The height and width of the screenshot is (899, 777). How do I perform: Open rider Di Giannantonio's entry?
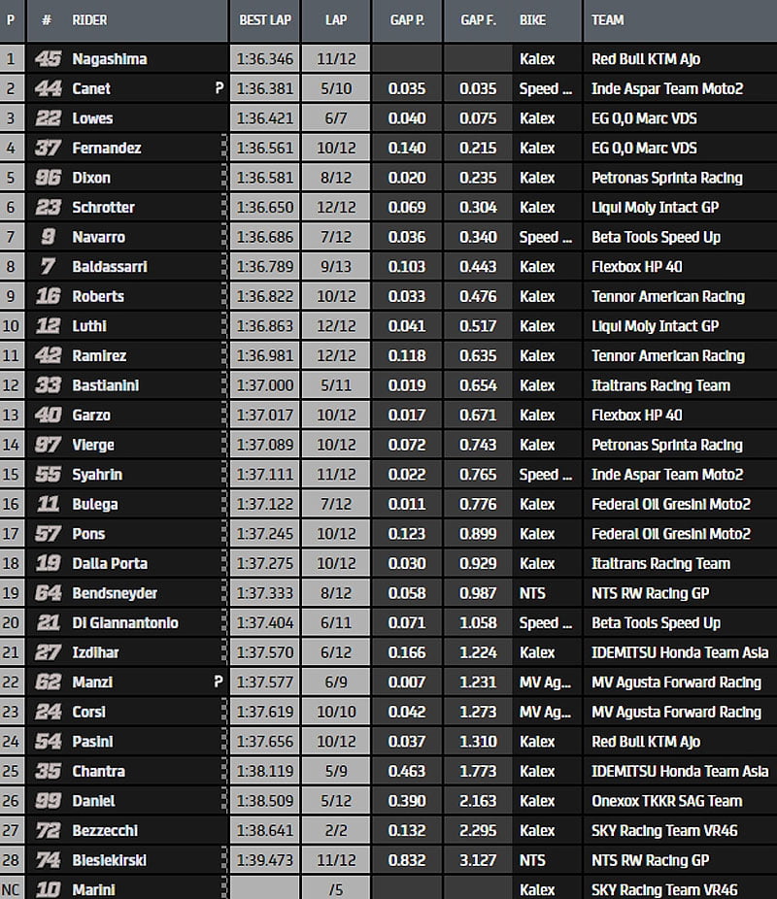[x=125, y=623]
